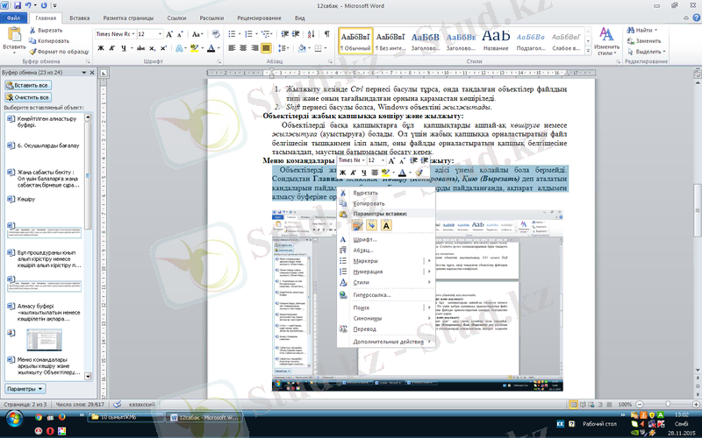This screenshot has width=702, height=438.
Task: Click the show paragraph marks (¶) icon
Action: pyautogui.click(x=326, y=33)
